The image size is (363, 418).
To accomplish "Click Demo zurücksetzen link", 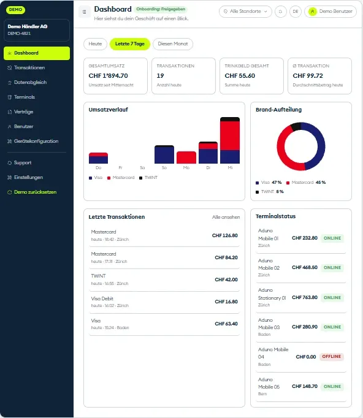I will point(37,192).
